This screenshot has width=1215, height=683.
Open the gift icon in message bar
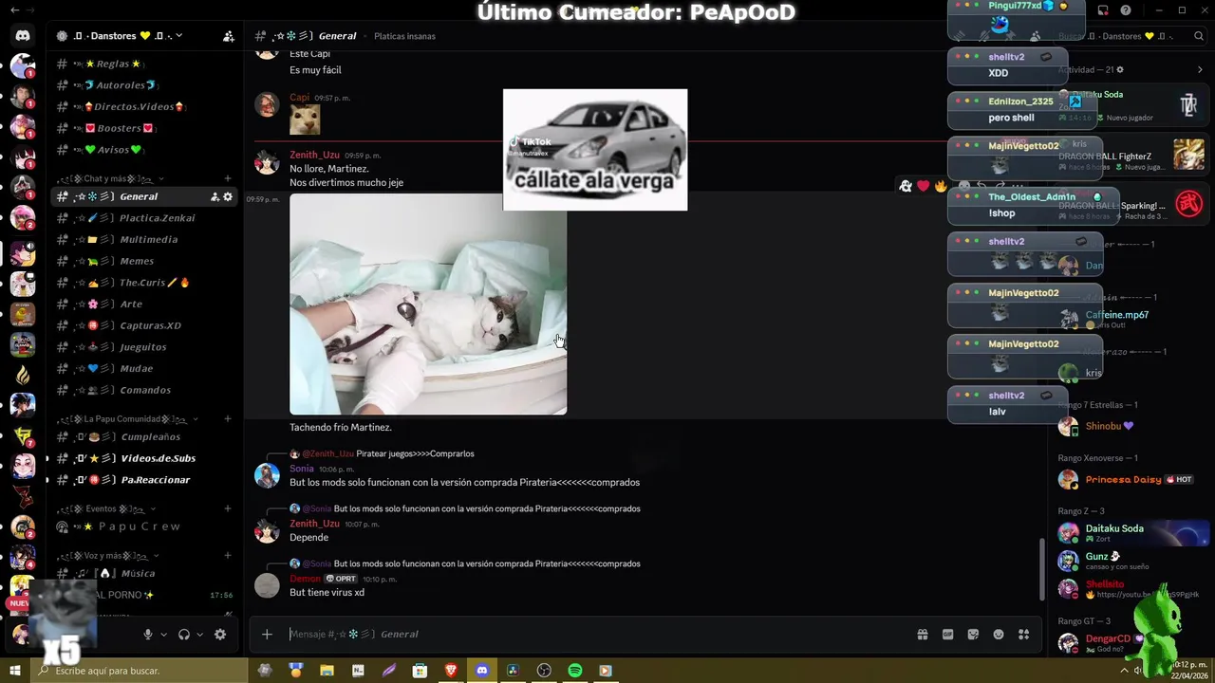click(923, 635)
